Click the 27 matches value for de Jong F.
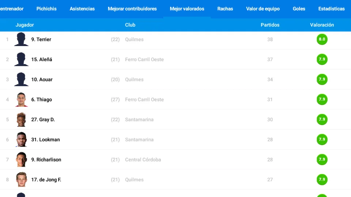 tap(270, 180)
